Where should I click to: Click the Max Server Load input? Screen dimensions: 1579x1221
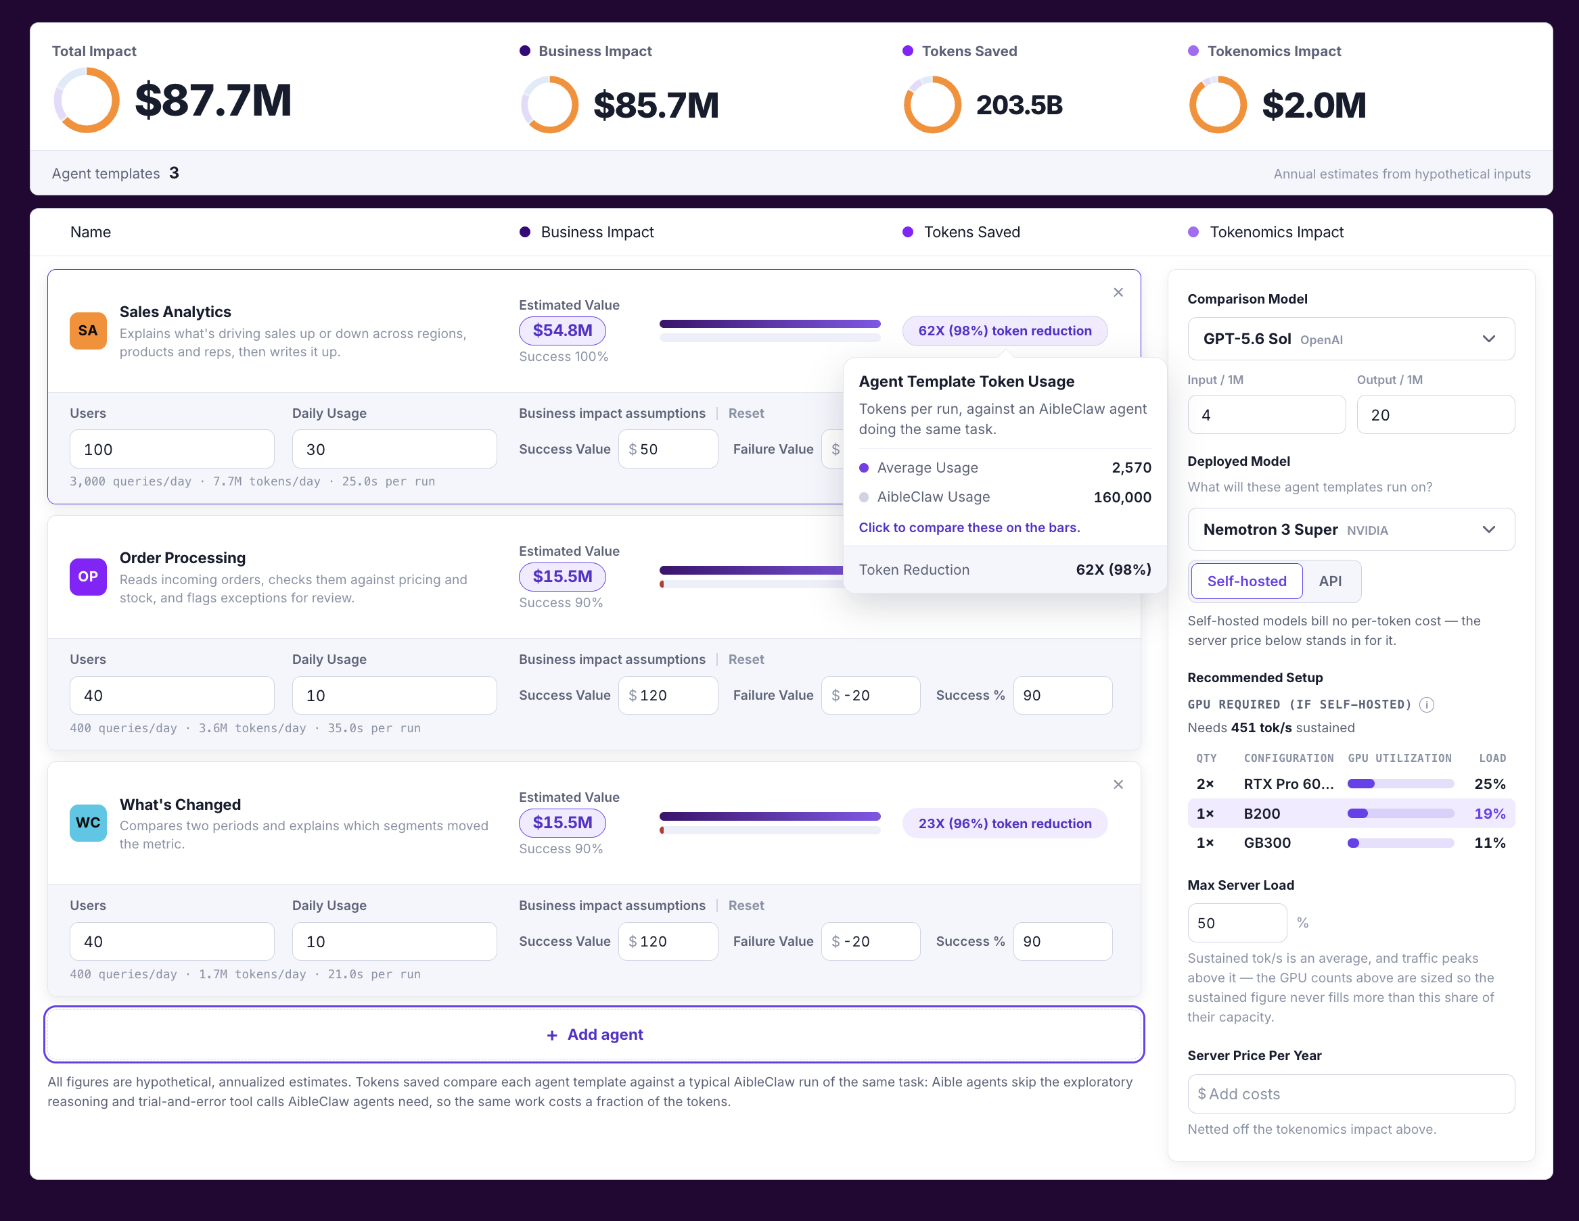(x=1236, y=924)
